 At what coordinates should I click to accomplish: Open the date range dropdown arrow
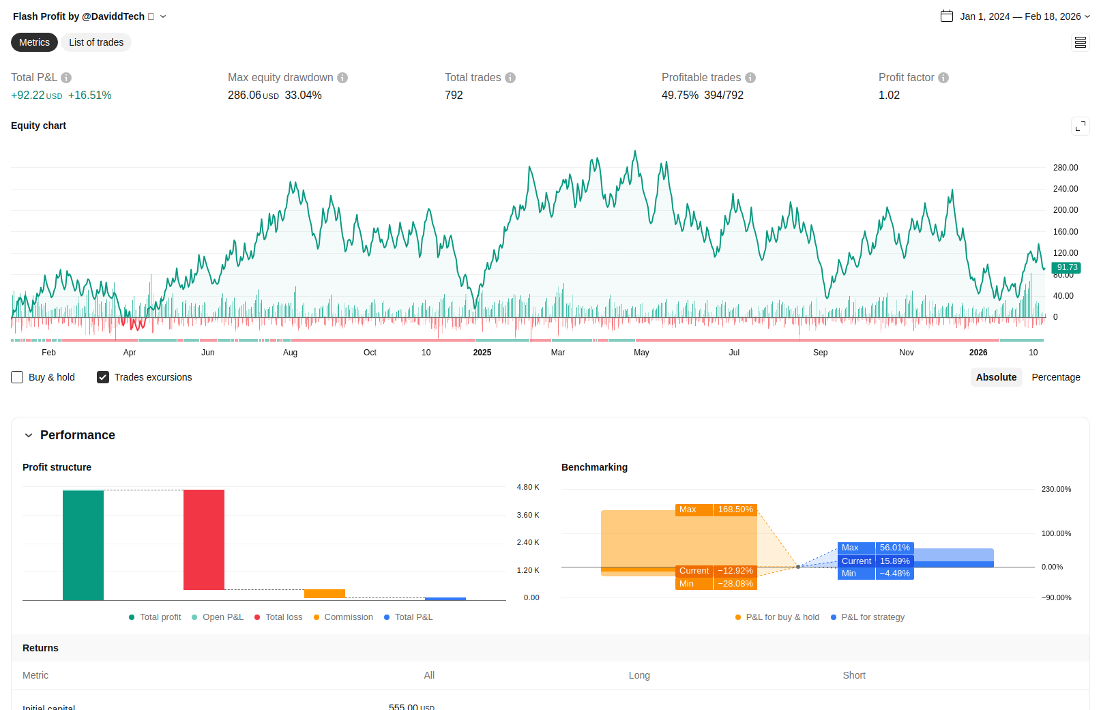point(1087,16)
